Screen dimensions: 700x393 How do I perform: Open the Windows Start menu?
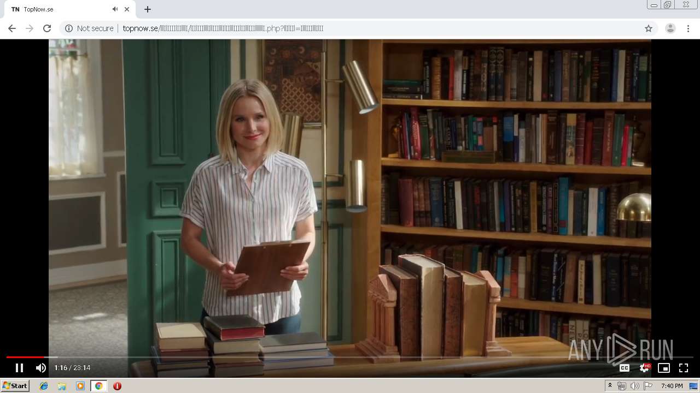pyautogui.click(x=15, y=386)
